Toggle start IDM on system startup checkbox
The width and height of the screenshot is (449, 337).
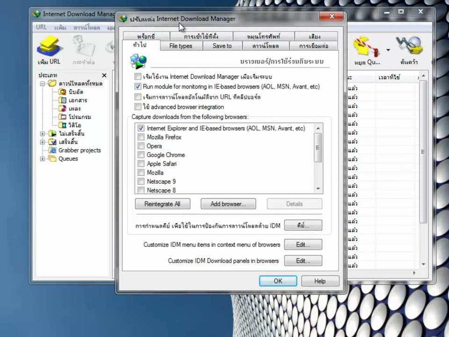(x=138, y=76)
